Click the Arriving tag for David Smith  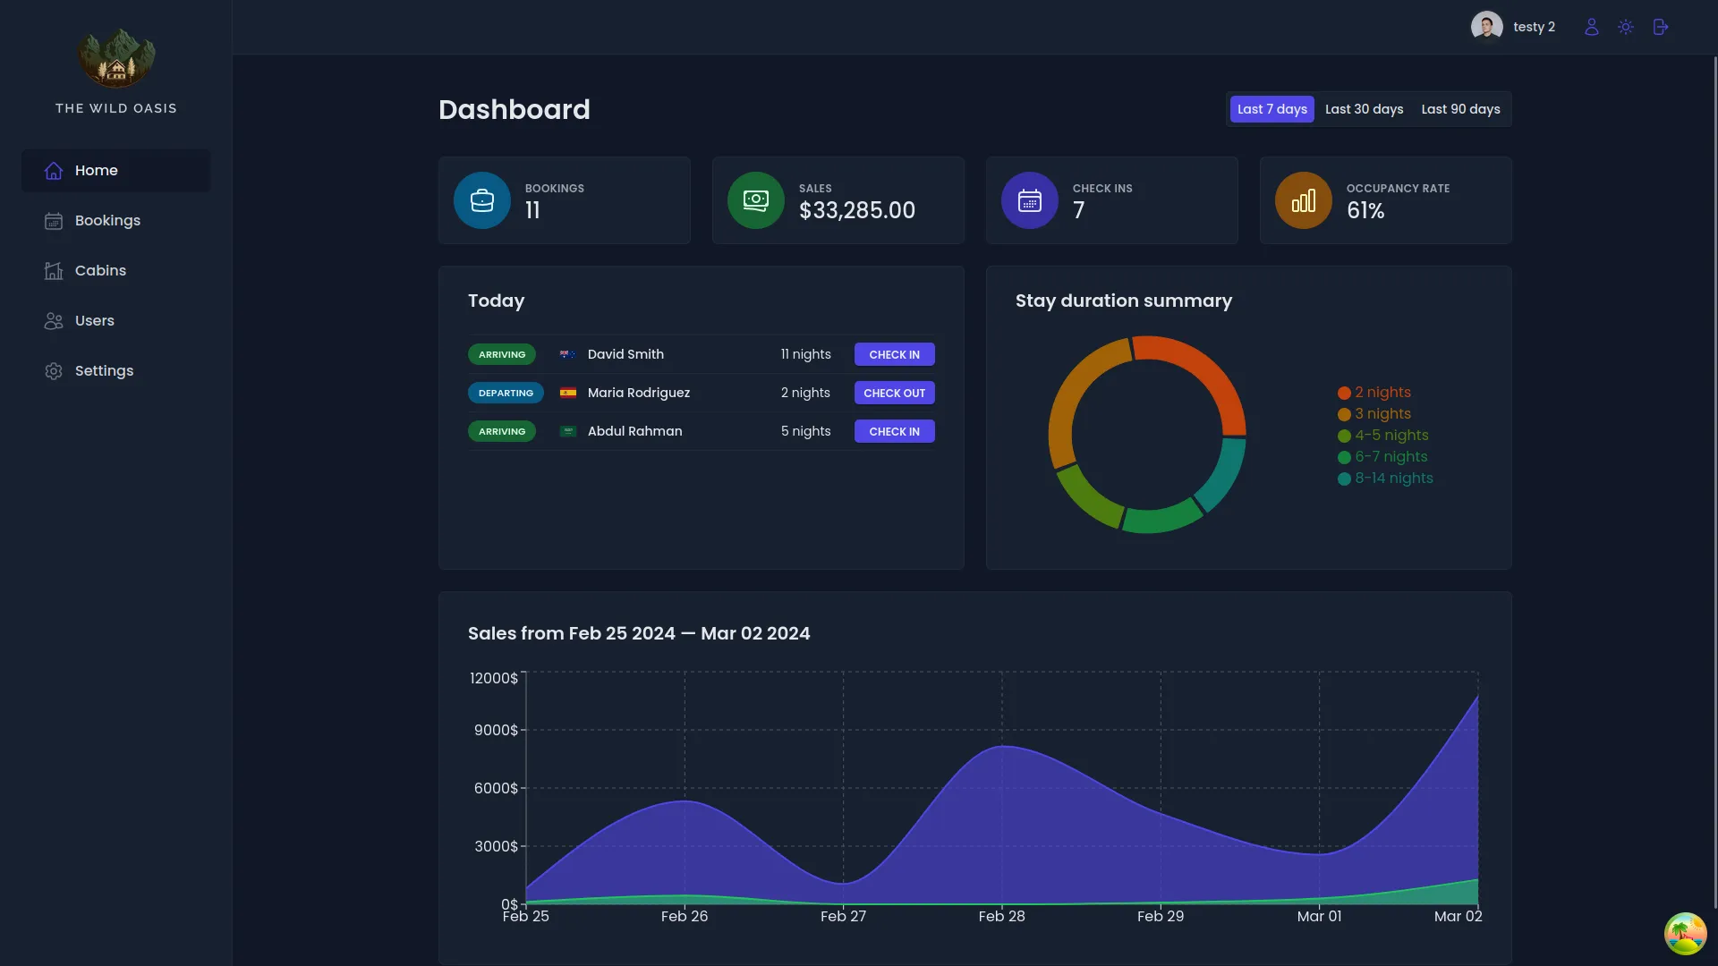pos(502,354)
